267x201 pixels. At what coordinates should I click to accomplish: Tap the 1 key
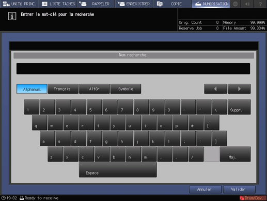coord(32,107)
